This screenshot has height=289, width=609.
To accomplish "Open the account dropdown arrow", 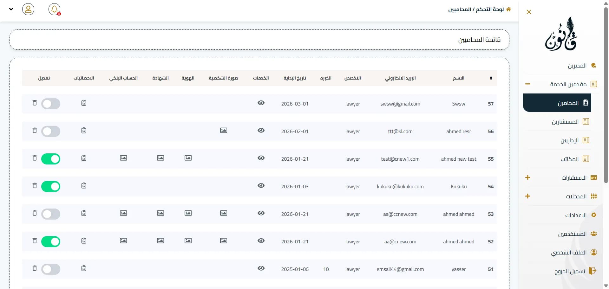I will pos(11,9).
